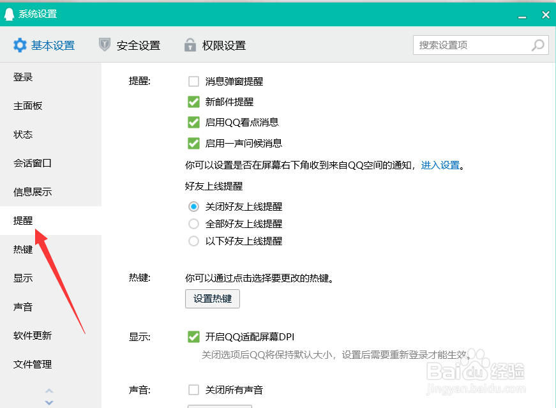Minimize the 系统设置 window
556x408 pixels.
point(522,17)
